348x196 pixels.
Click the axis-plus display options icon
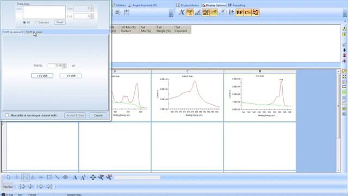(232, 13)
